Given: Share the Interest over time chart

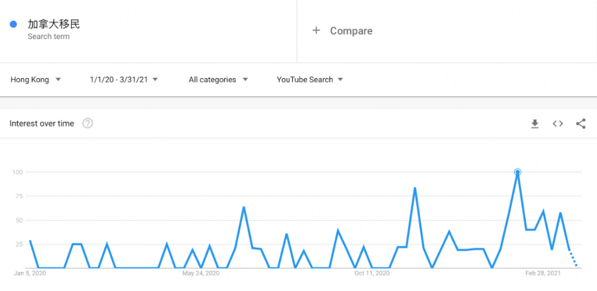Looking at the screenshot, I should [580, 124].
